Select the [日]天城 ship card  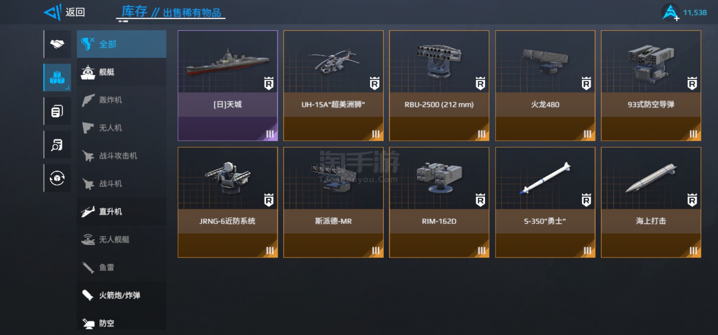(228, 86)
